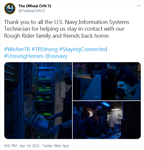The image size is (144, 150).
Task: Open the #StayingConnected hashtag
Action: point(83,49)
